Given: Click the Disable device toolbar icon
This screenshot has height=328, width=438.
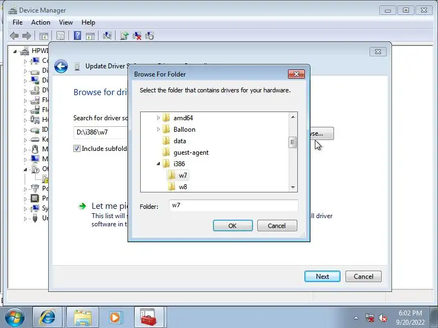Looking at the screenshot, I should point(149,36).
